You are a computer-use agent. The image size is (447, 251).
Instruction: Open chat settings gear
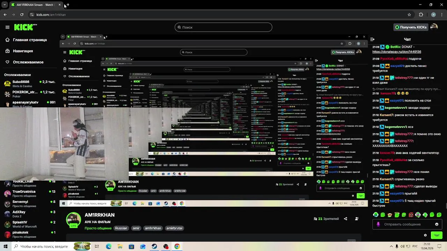coord(425,235)
